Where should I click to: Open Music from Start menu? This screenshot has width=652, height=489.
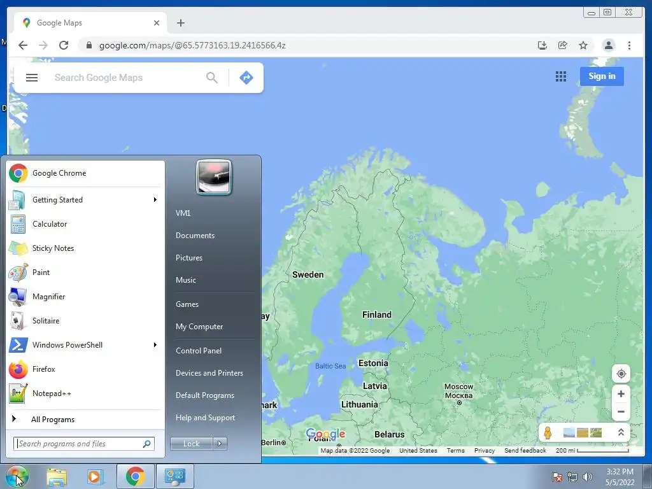186,280
